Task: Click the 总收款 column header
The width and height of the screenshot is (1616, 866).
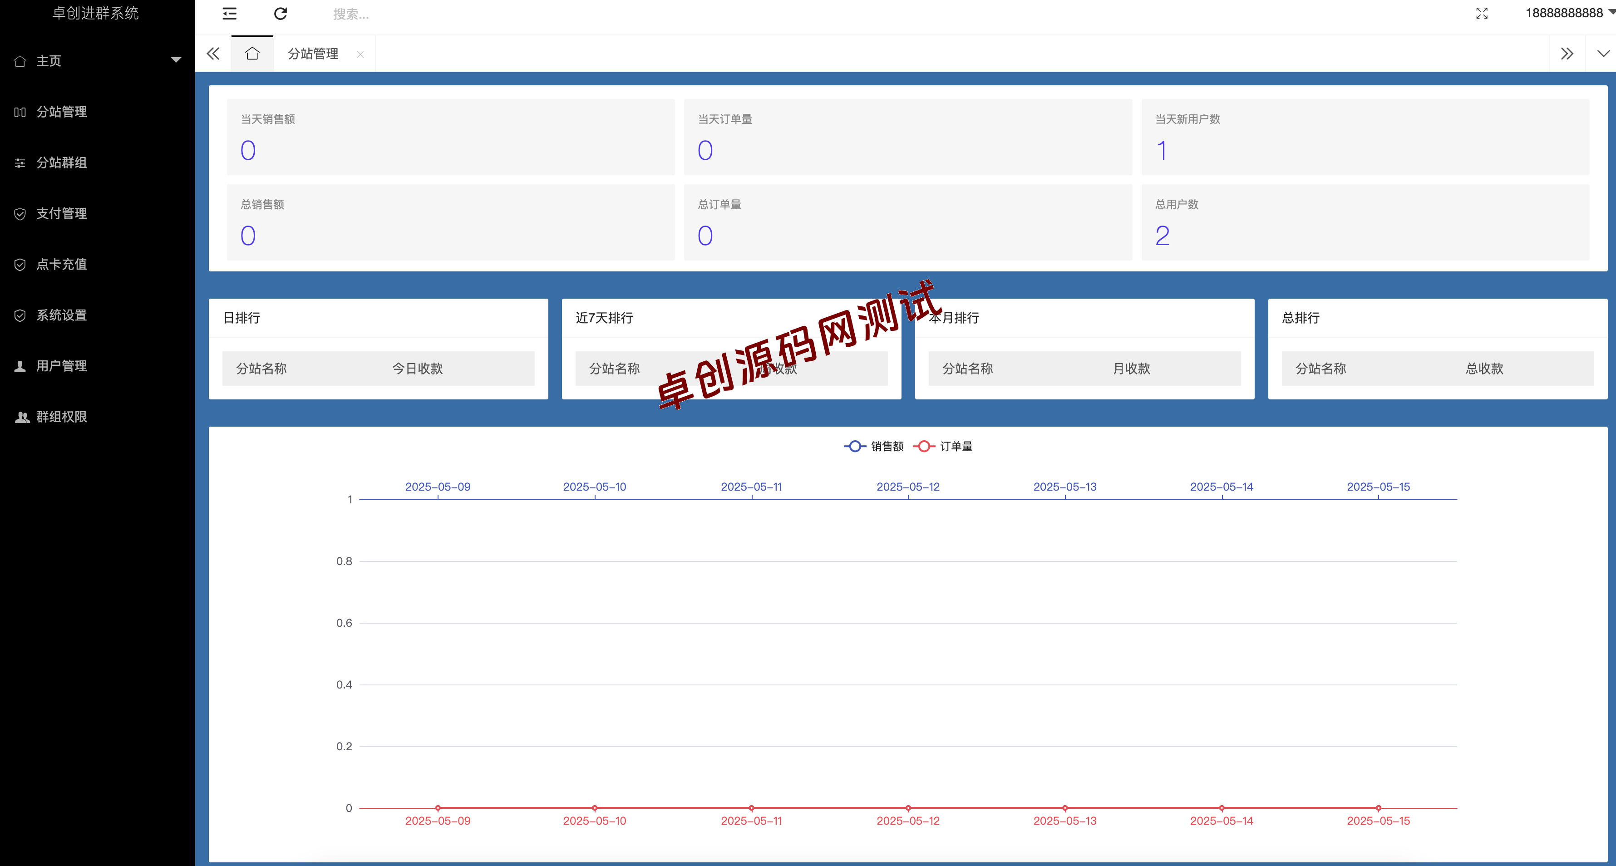Action: click(1484, 369)
